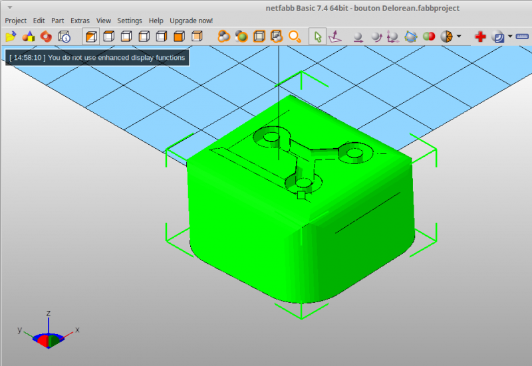Click the magnifier zoom tool
The image size is (532, 366).
point(295,37)
